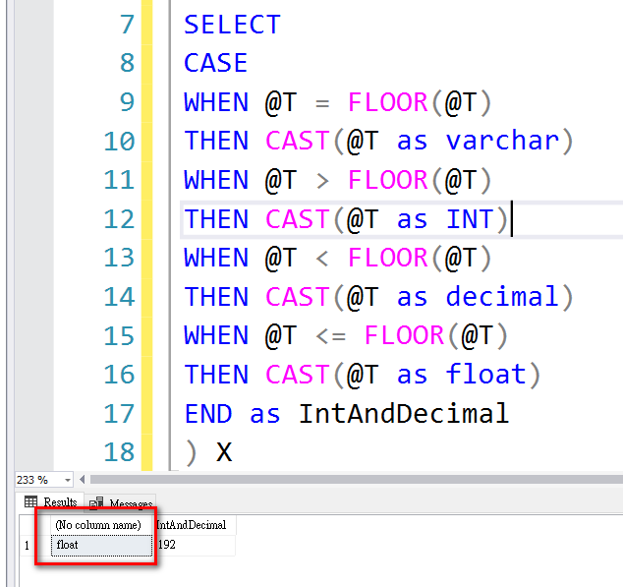Viewport: 623px width, 587px height.
Task: Click the editor horizontal scrollbar track
Action: (x=356, y=480)
